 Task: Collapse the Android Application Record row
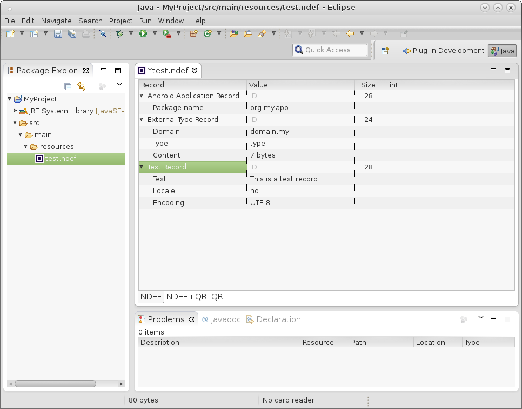point(142,96)
